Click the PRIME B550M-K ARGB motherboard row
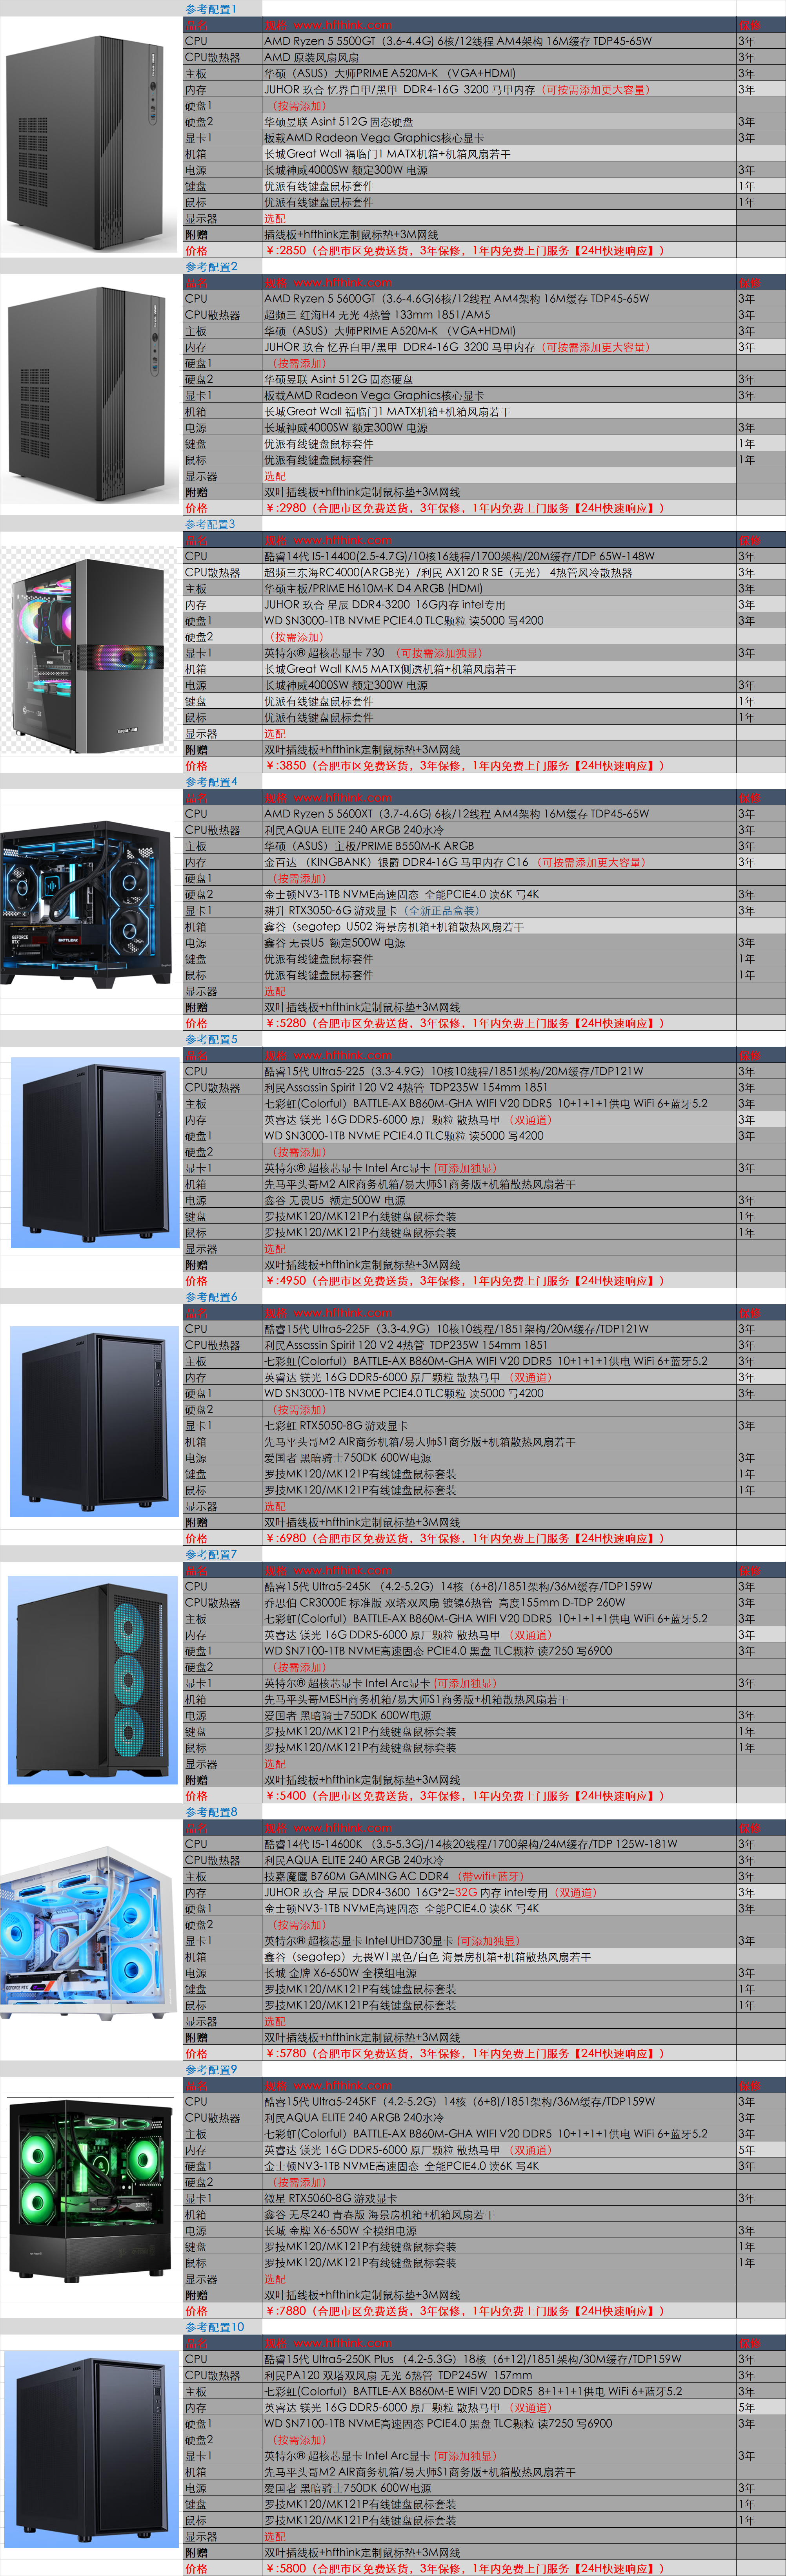786x2576 pixels. coord(484,846)
